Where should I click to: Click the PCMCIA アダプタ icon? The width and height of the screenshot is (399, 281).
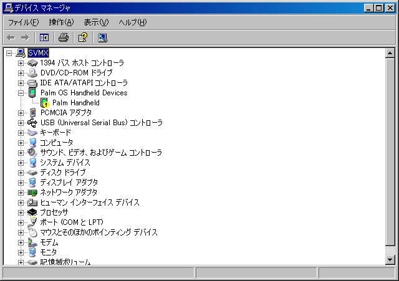32,113
